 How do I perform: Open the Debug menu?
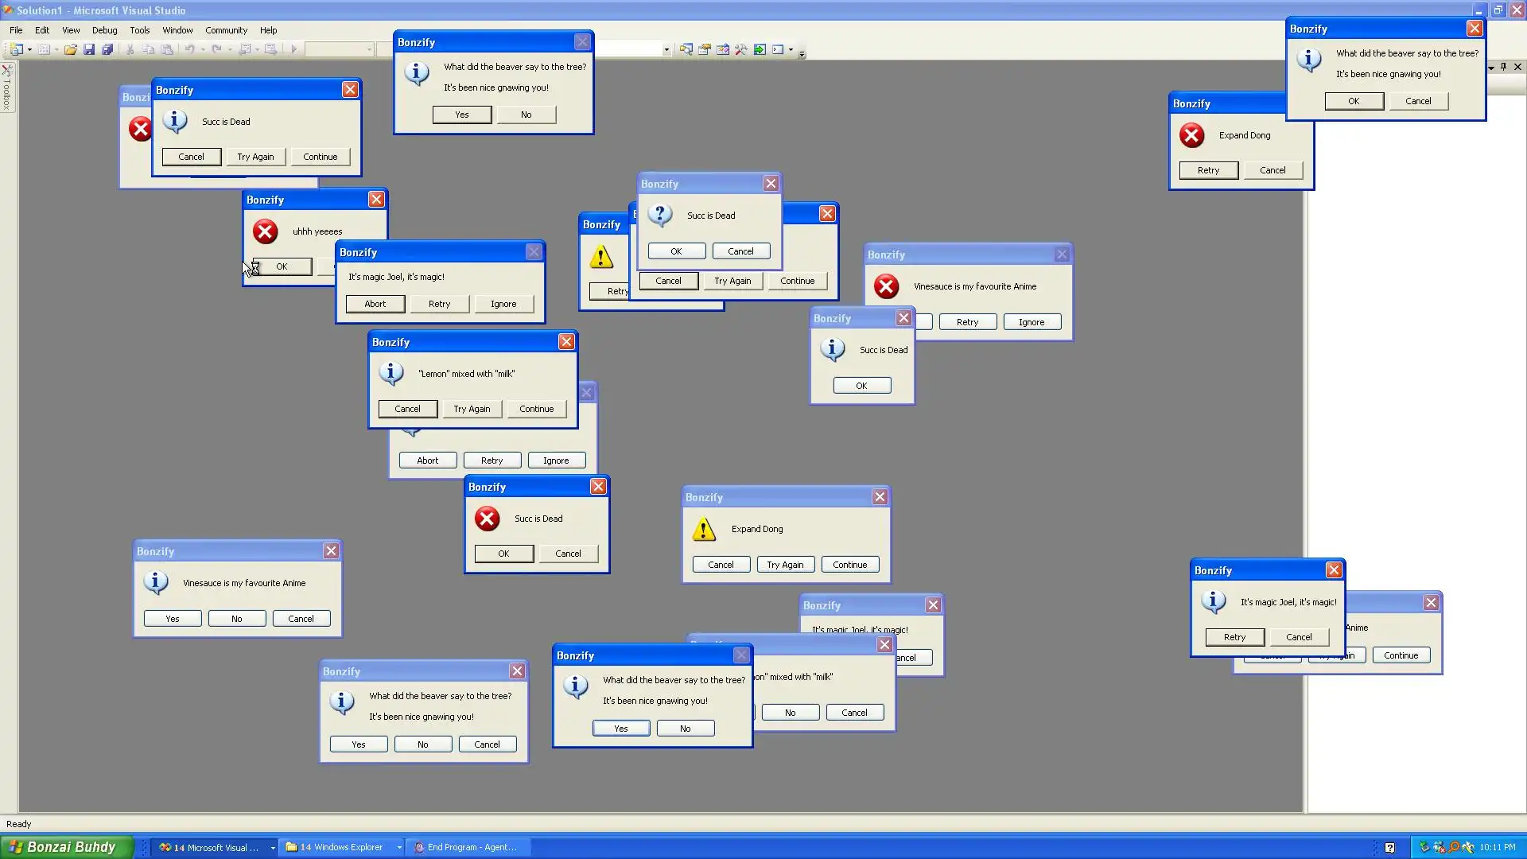click(104, 30)
